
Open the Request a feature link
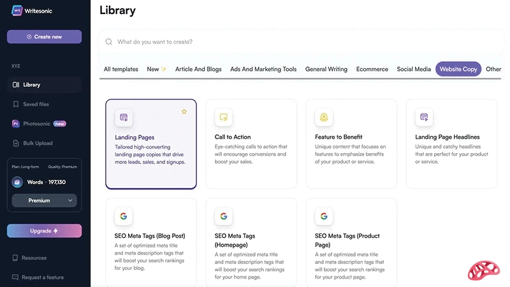[x=42, y=277]
